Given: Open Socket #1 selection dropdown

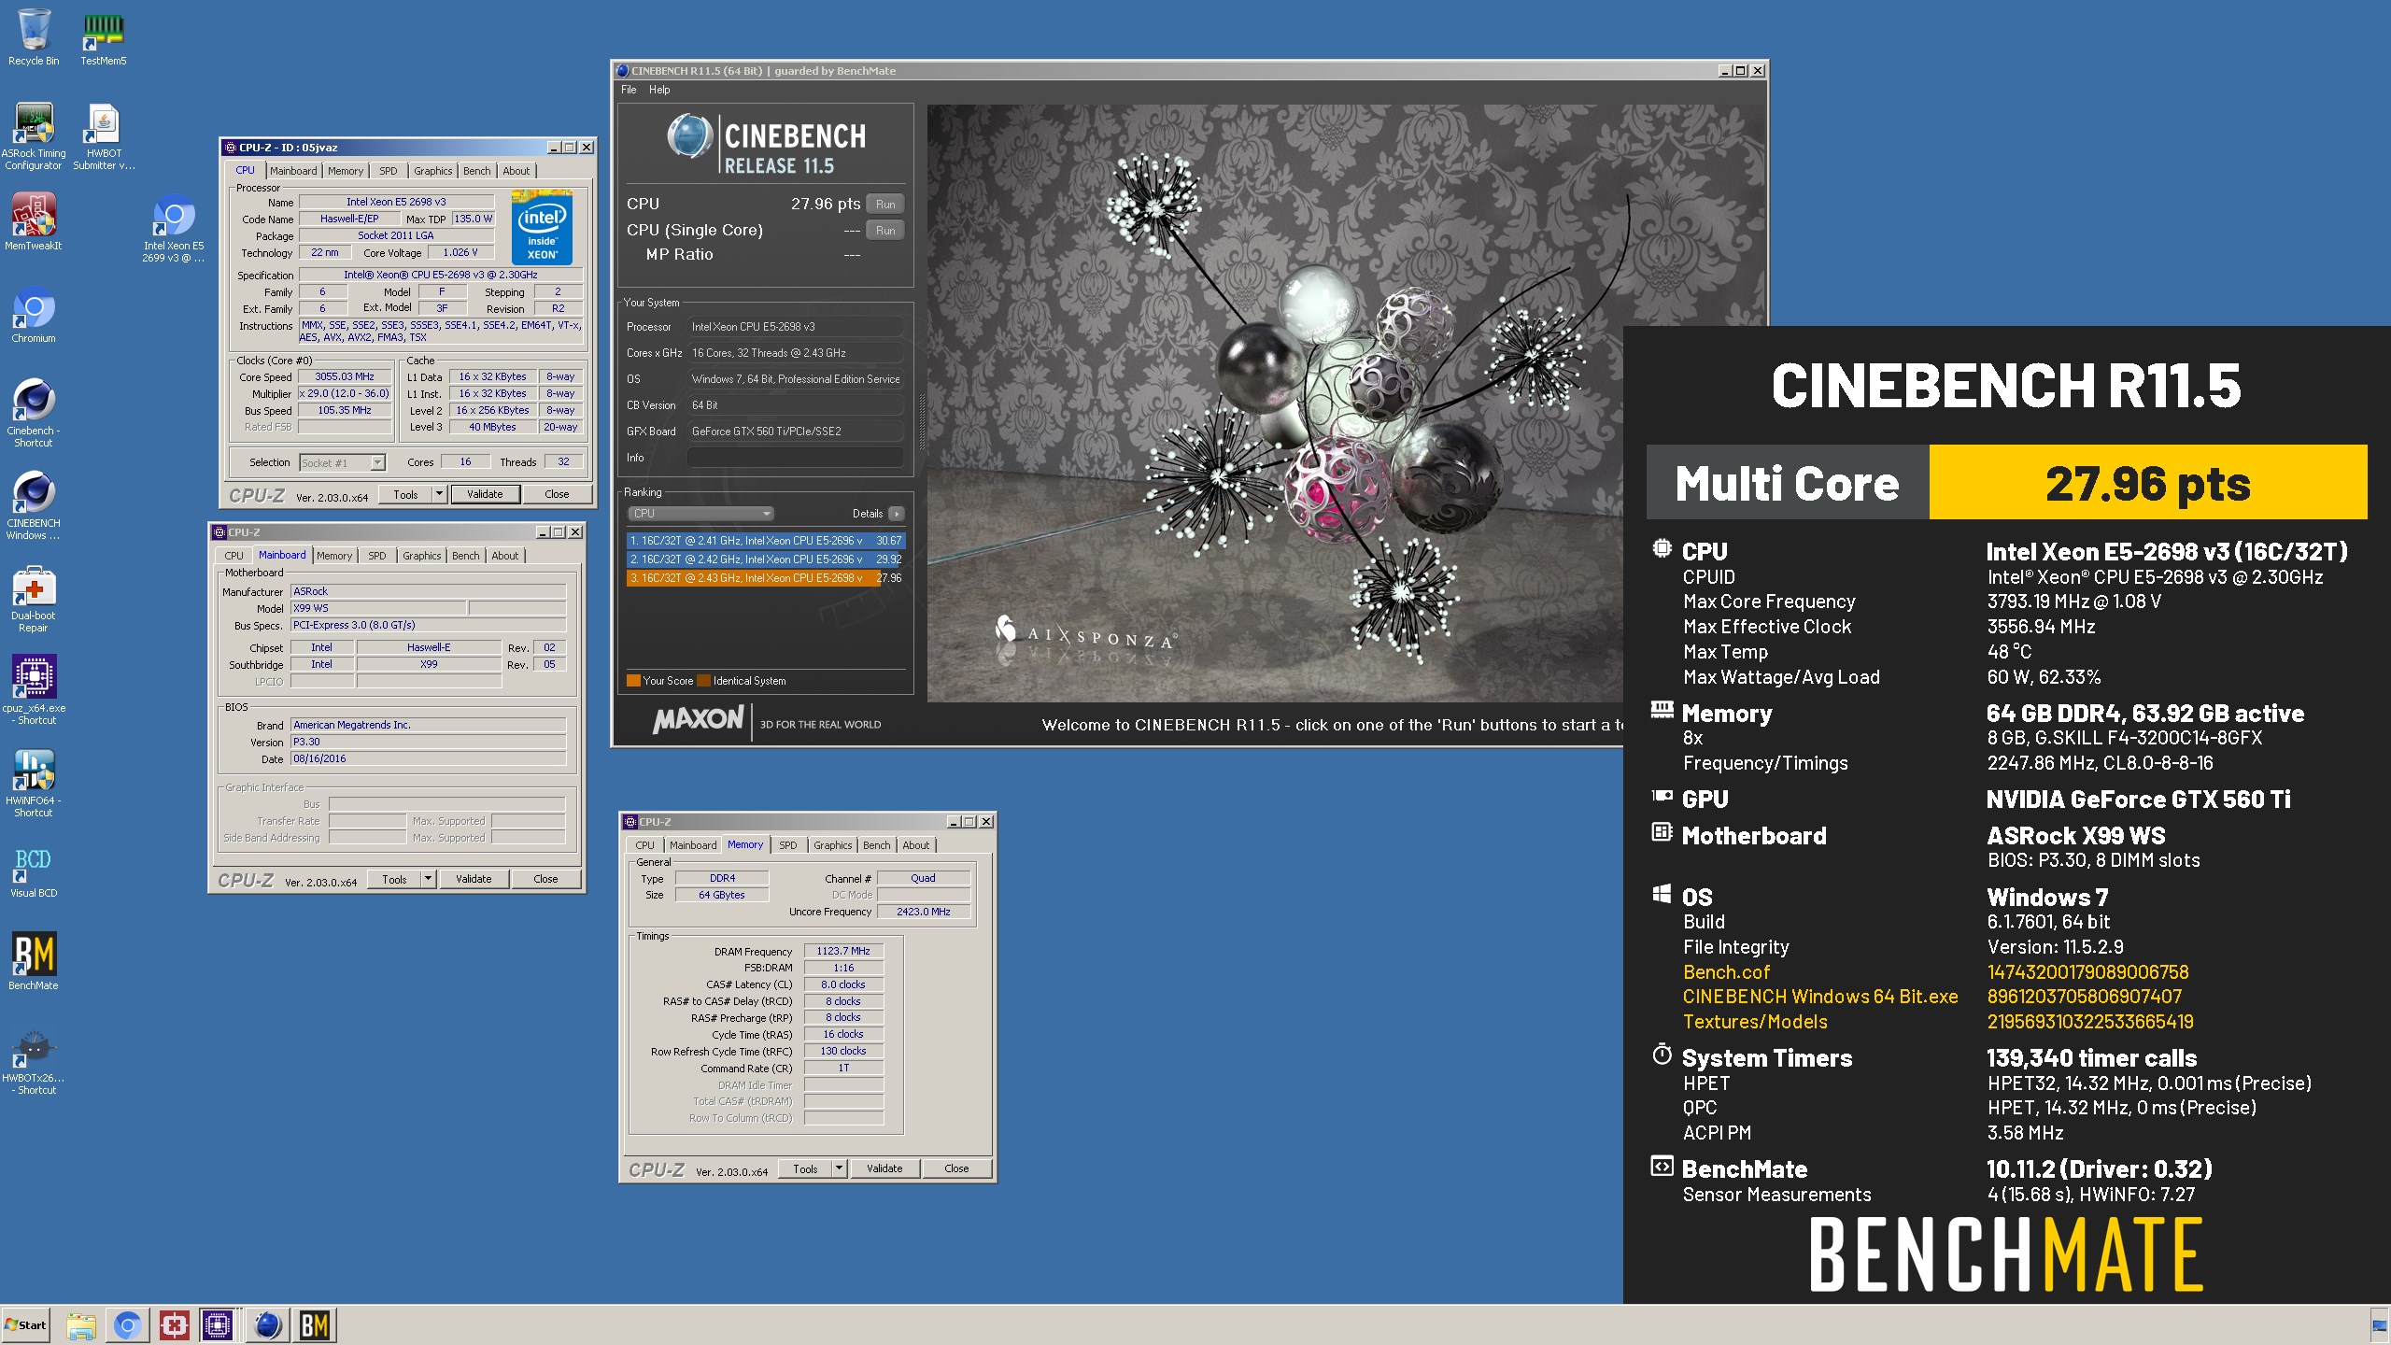Looking at the screenshot, I should coord(342,463).
